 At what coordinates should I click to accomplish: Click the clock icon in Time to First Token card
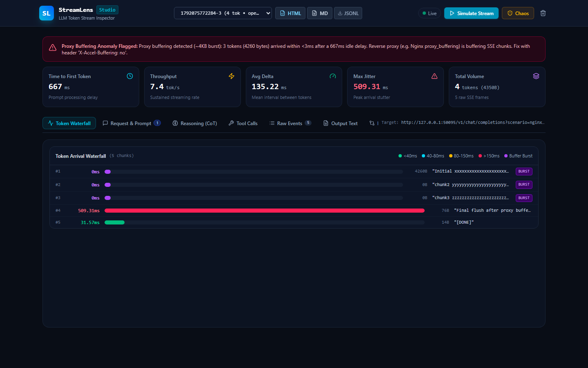click(130, 76)
